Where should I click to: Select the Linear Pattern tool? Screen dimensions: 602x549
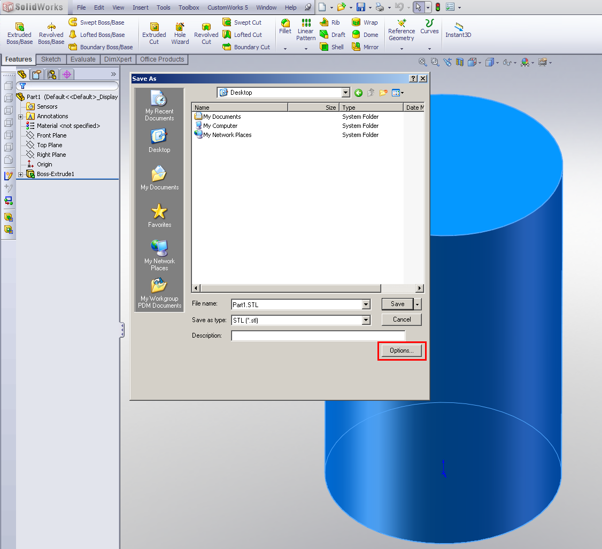[306, 30]
